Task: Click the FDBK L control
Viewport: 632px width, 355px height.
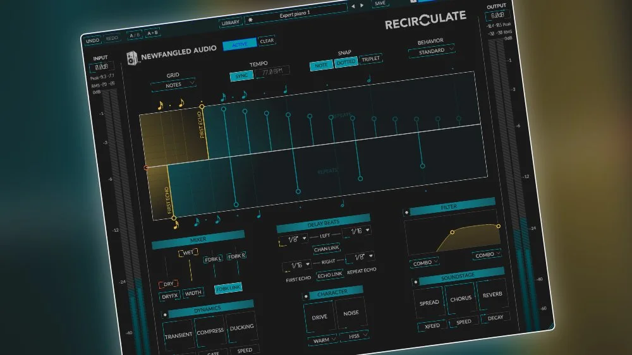Action: 213,259
